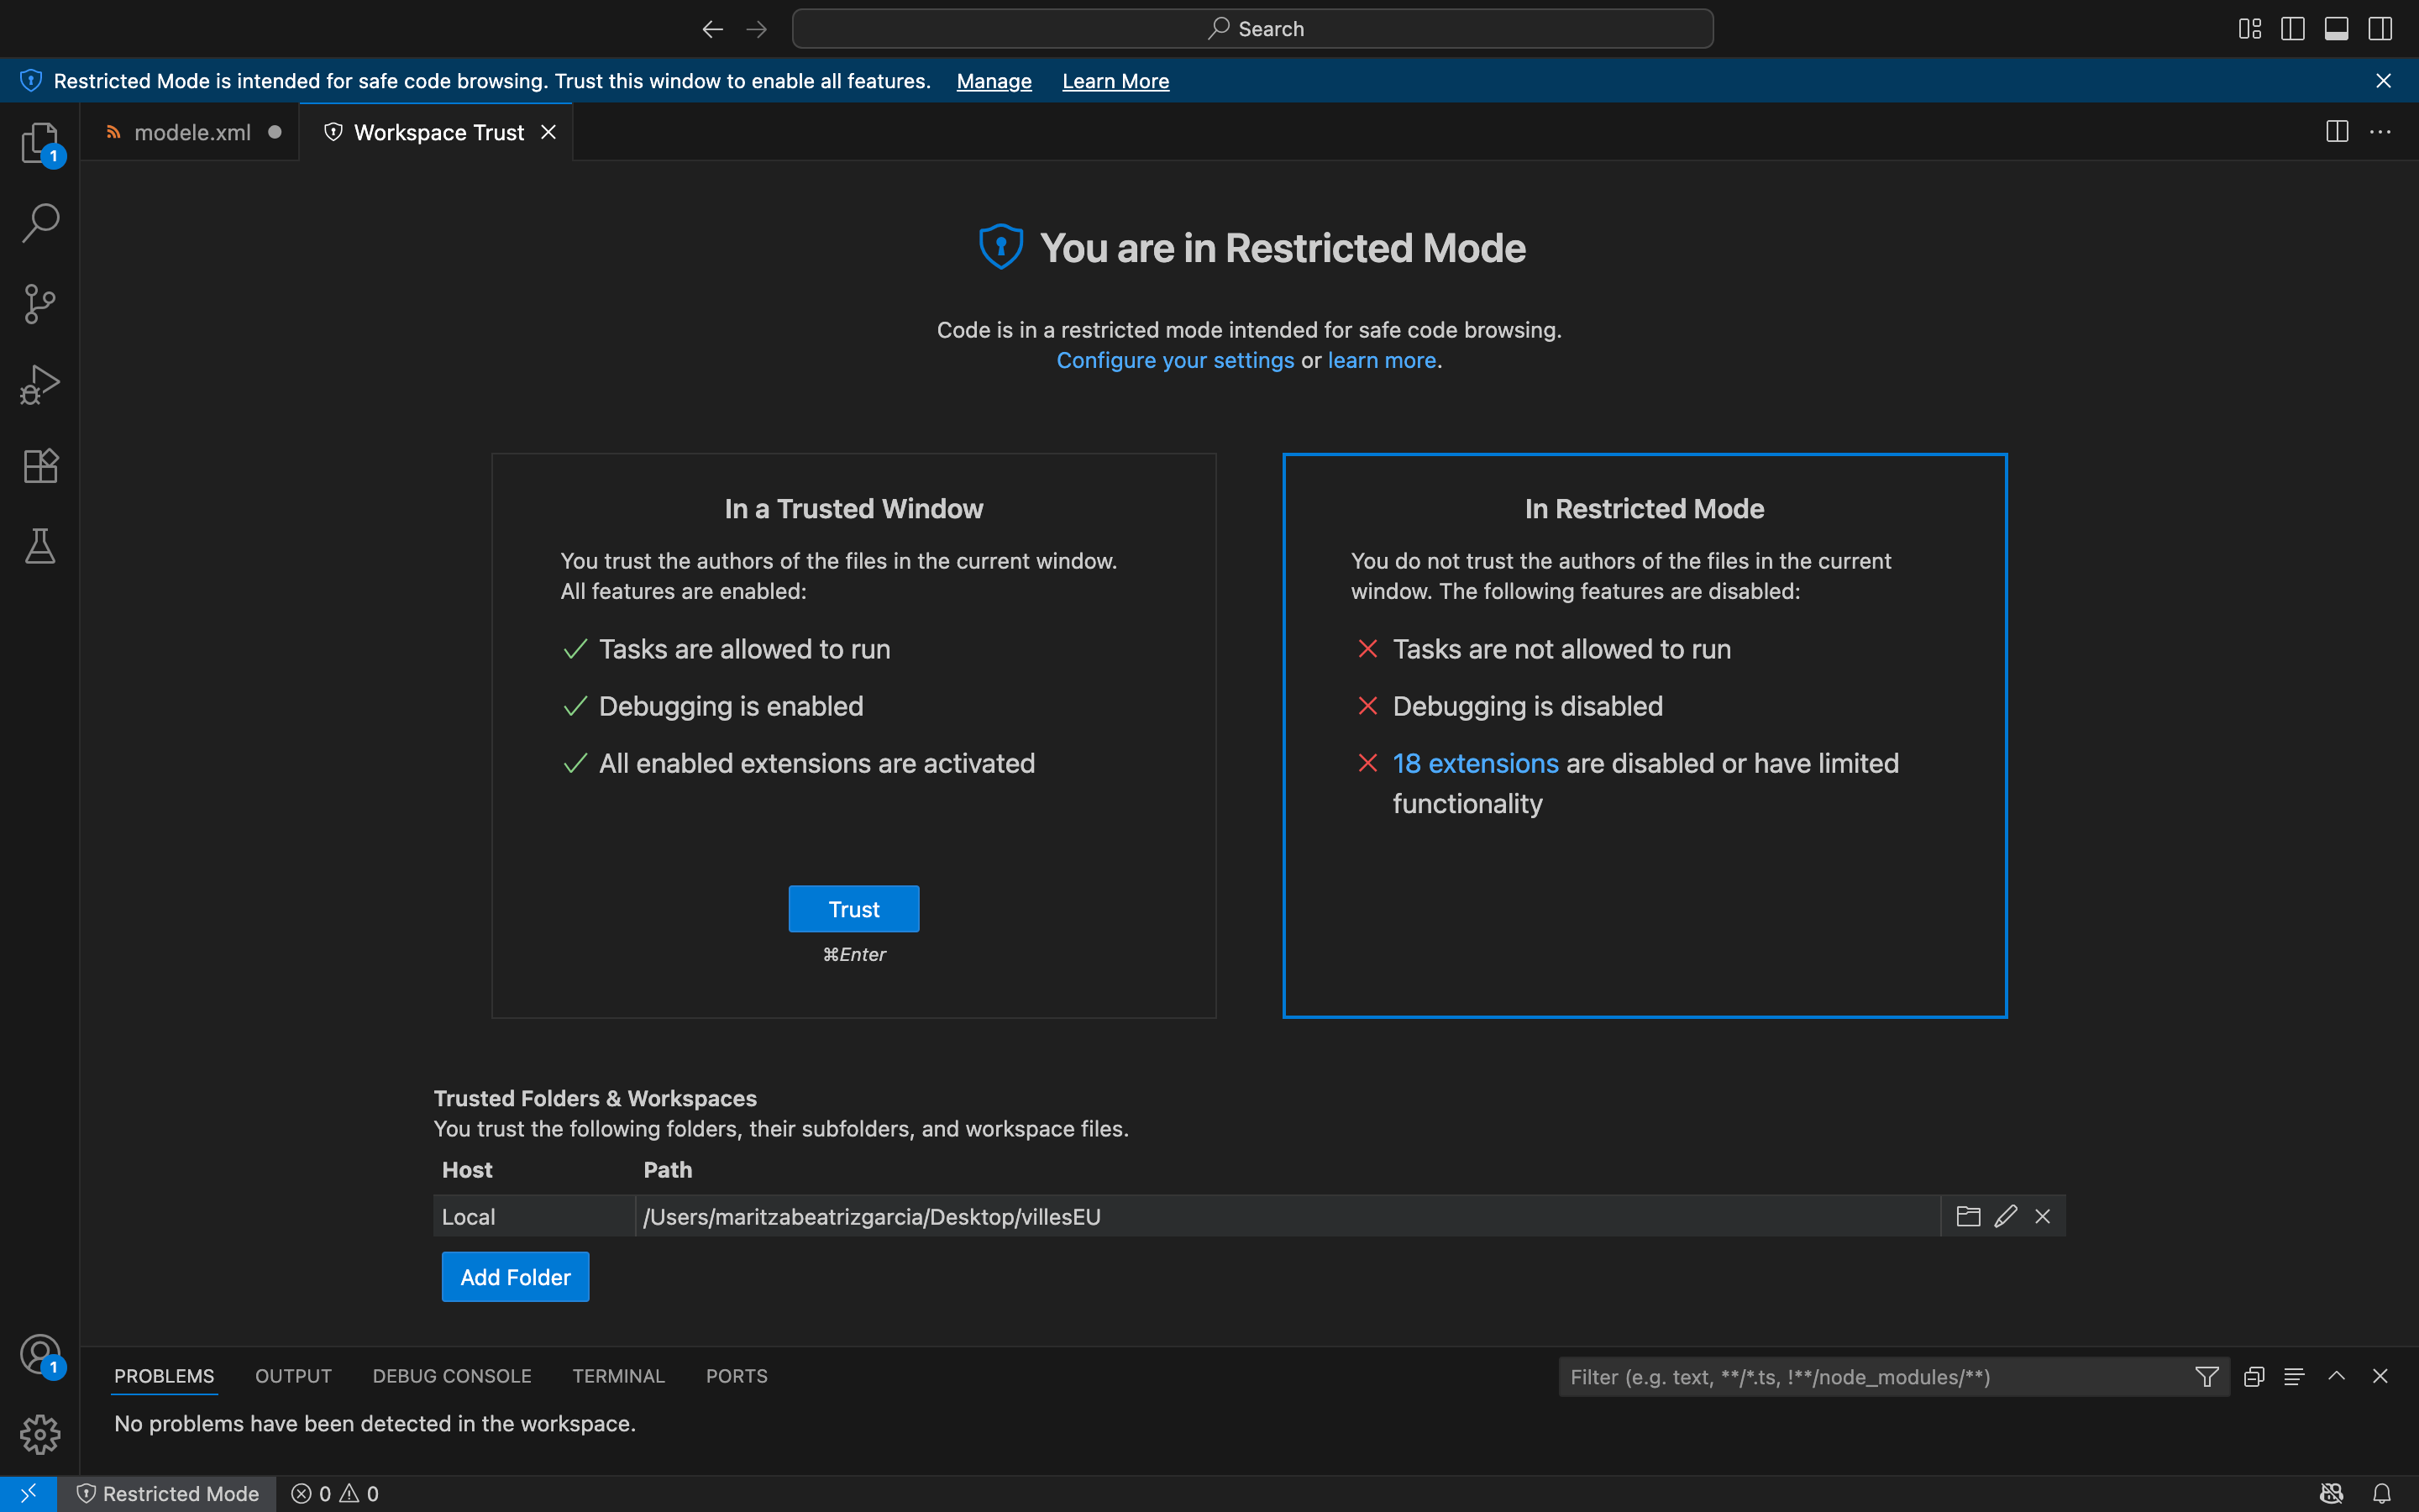
Task: Open the Extensions view
Action: click(x=40, y=464)
